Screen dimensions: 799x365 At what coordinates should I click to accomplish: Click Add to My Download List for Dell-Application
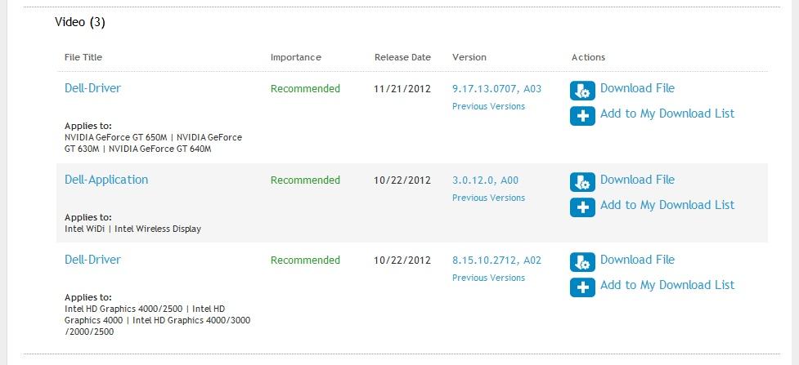pyautogui.click(x=667, y=205)
